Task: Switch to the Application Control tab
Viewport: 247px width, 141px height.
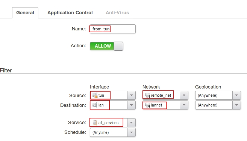Action: click(x=70, y=13)
